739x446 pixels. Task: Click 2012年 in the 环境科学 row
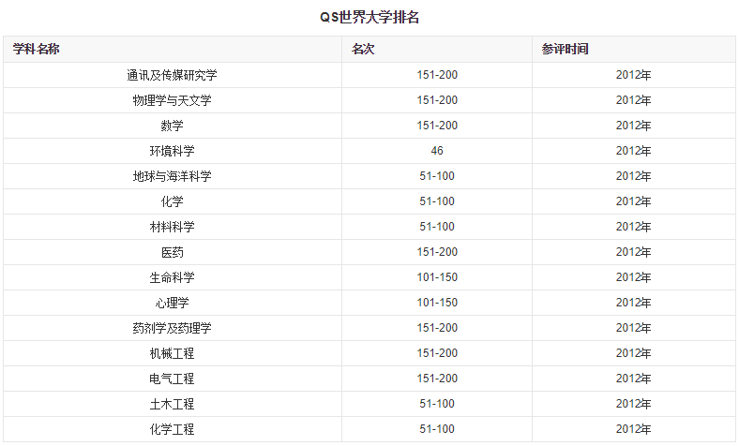coord(633,151)
